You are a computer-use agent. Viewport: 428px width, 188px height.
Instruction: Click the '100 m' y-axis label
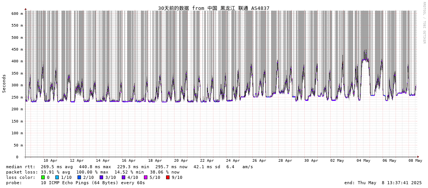[x=17, y=133]
